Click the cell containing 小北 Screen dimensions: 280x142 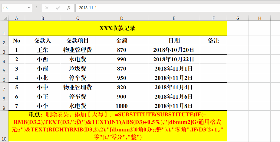pos(42,78)
